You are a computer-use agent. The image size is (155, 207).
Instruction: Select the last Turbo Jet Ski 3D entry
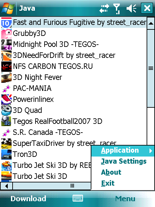40,176
